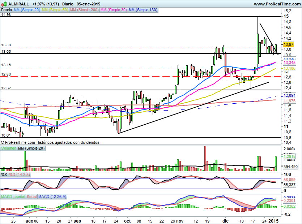
Task: Click the 05-ene-2015 date label
Action: [x=88, y=4]
